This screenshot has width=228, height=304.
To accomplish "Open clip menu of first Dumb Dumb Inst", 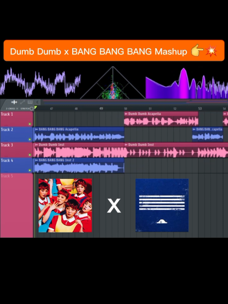I will point(36,145).
